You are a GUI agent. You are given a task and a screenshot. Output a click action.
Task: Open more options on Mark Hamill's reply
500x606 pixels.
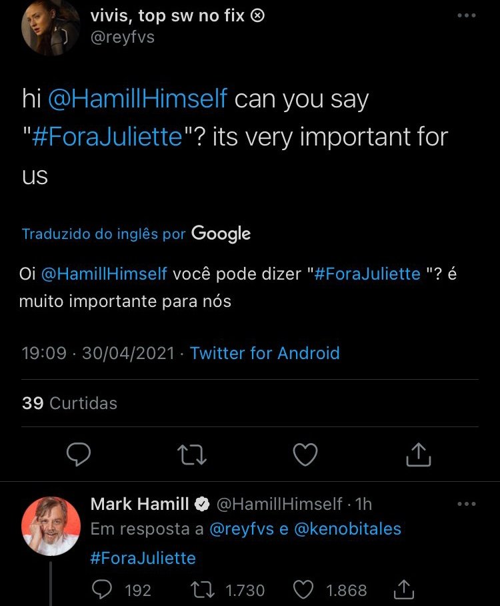tap(467, 504)
